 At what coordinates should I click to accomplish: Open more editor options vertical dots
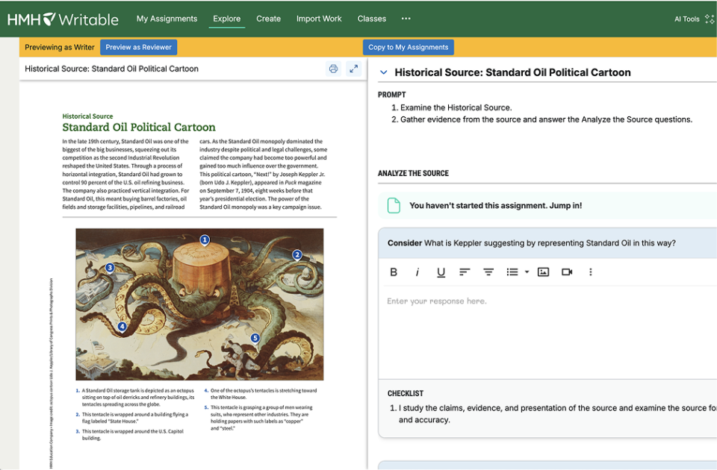click(590, 272)
